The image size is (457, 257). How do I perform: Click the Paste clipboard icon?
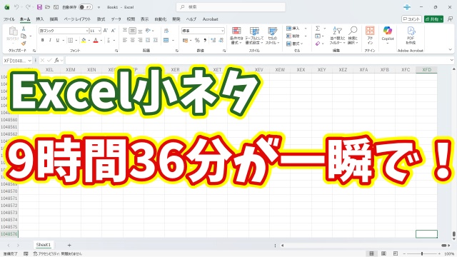[x=13, y=31]
